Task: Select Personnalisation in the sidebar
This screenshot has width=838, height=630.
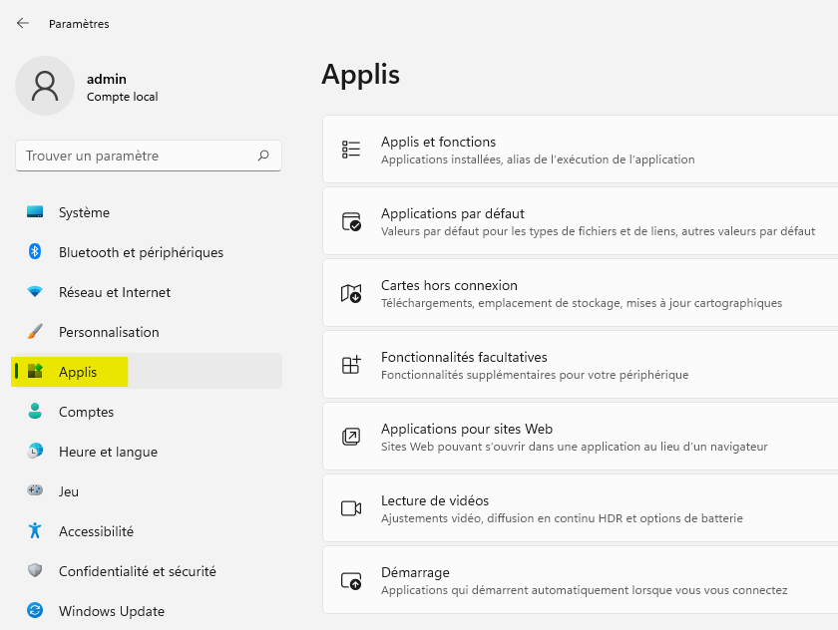Action: pos(108,332)
